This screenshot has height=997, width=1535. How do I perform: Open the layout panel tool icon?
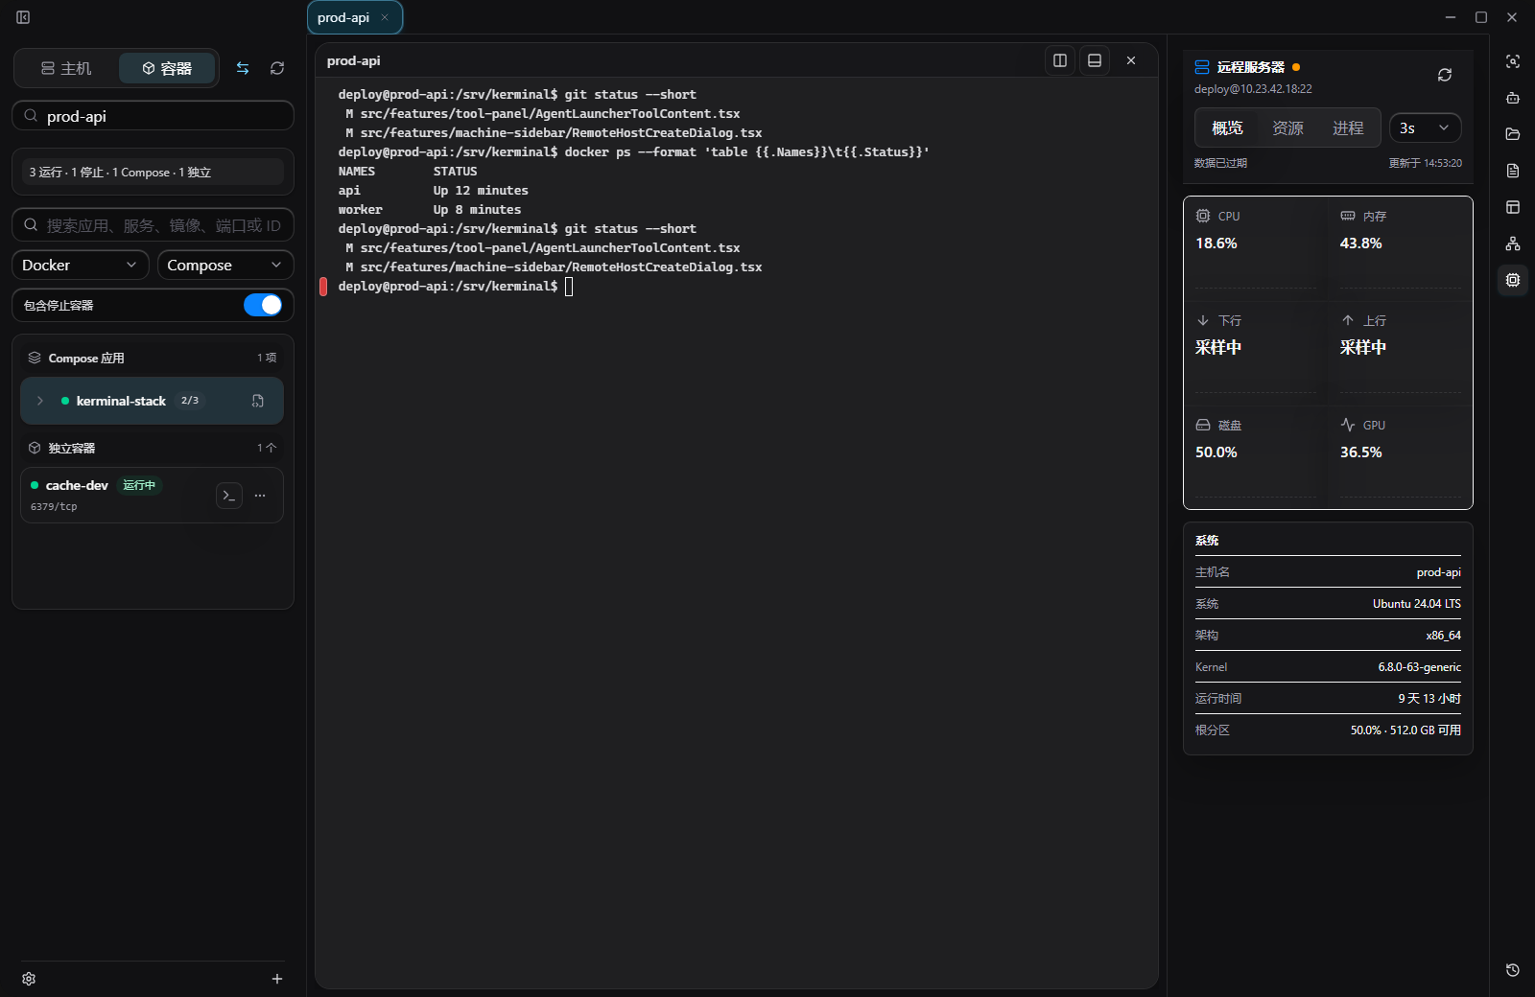1513,207
